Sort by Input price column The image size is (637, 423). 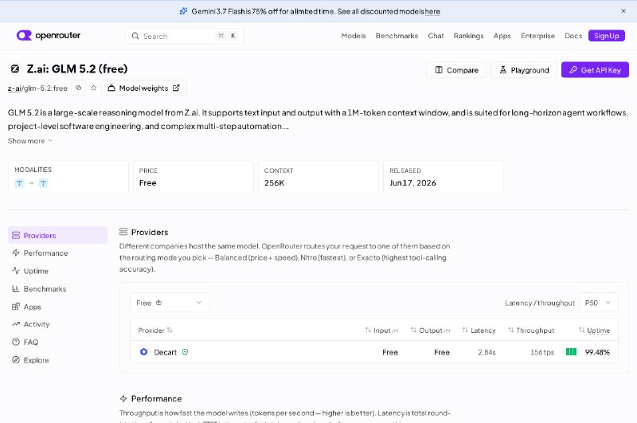pyautogui.click(x=381, y=331)
